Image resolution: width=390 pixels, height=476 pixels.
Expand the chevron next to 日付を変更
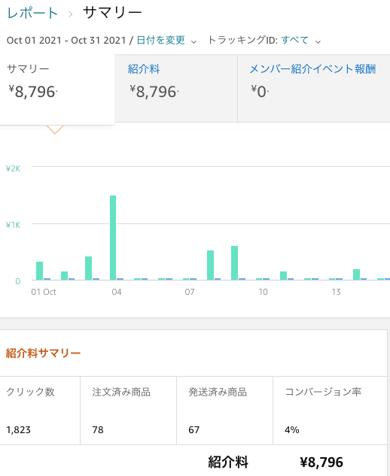pos(193,41)
